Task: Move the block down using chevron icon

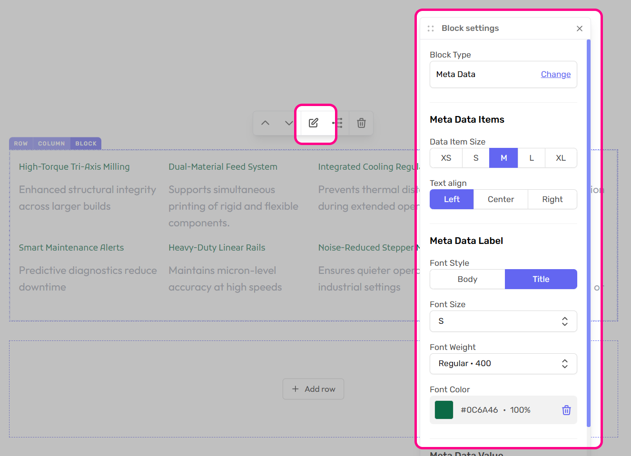Action: coord(289,123)
